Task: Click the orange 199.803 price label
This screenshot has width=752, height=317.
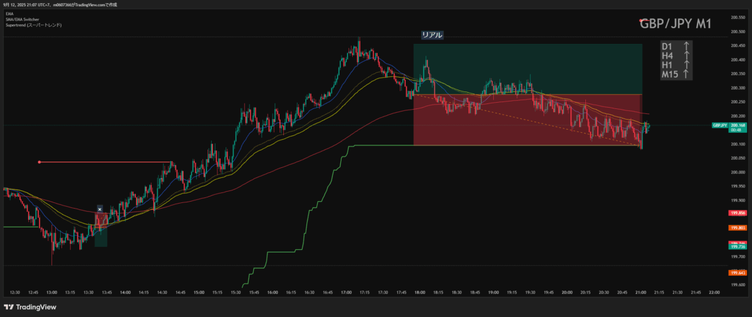Action: coord(737,228)
